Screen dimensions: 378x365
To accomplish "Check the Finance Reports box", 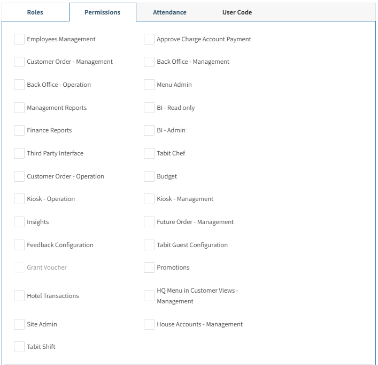I will [x=19, y=131].
